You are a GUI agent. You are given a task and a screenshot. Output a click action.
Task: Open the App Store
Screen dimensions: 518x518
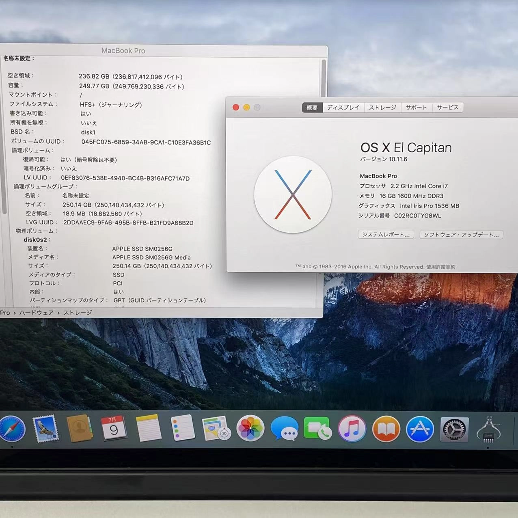coord(420,428)
